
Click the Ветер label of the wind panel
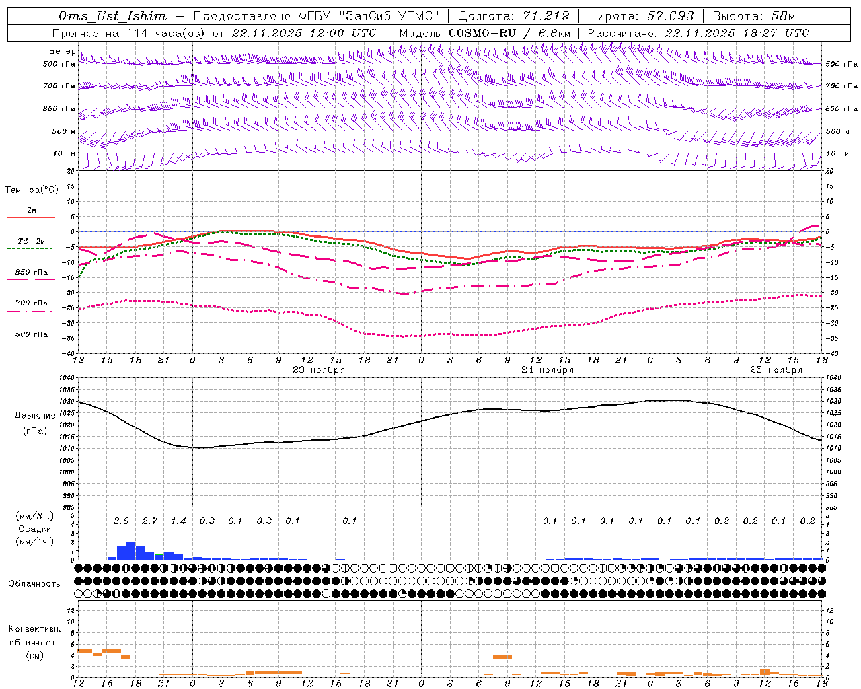[x=62, y=51]
